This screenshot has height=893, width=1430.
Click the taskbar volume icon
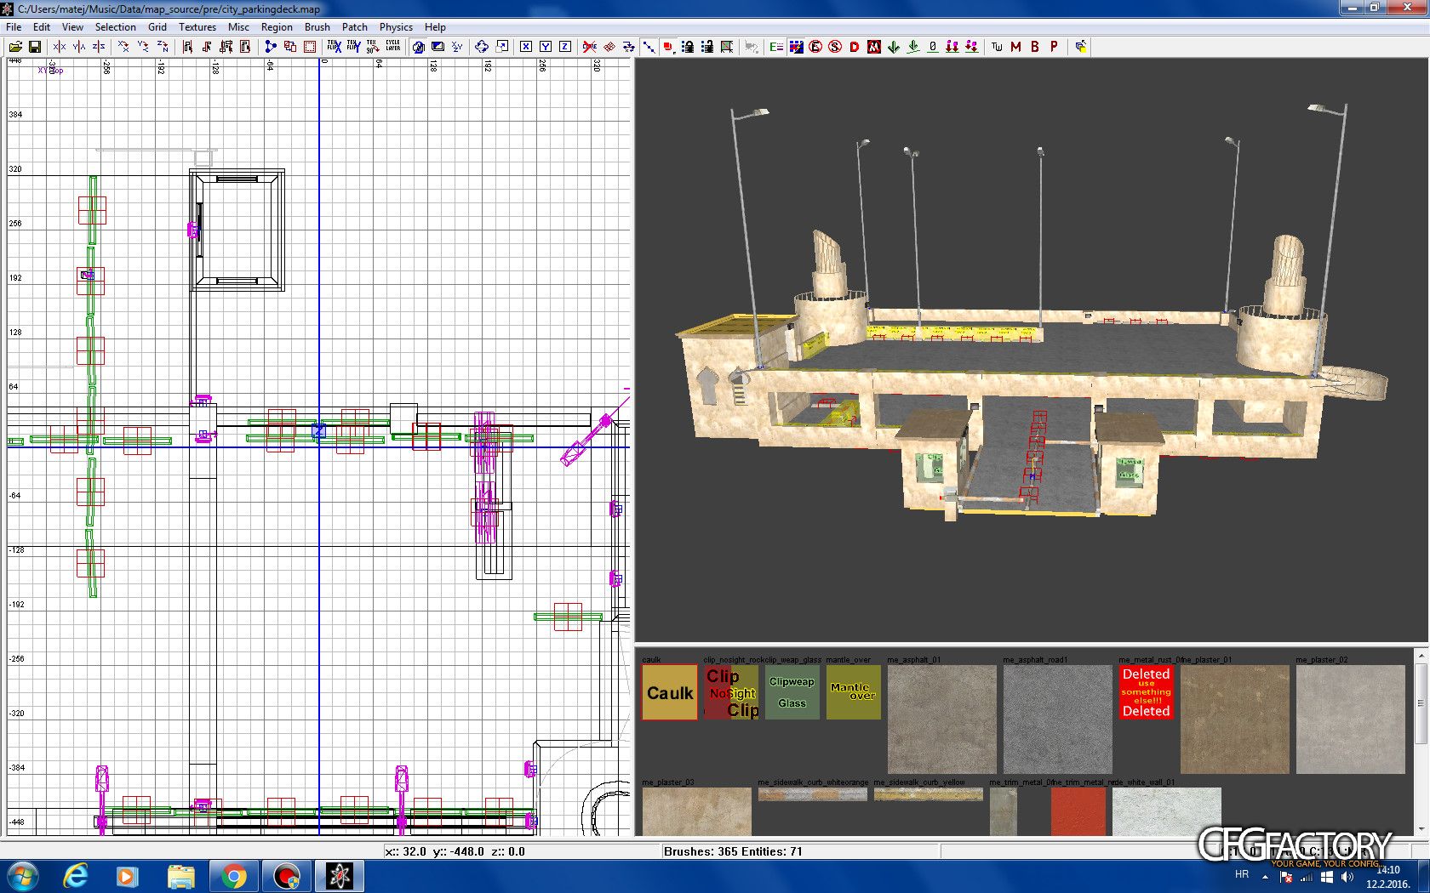tap(1347, 877)
